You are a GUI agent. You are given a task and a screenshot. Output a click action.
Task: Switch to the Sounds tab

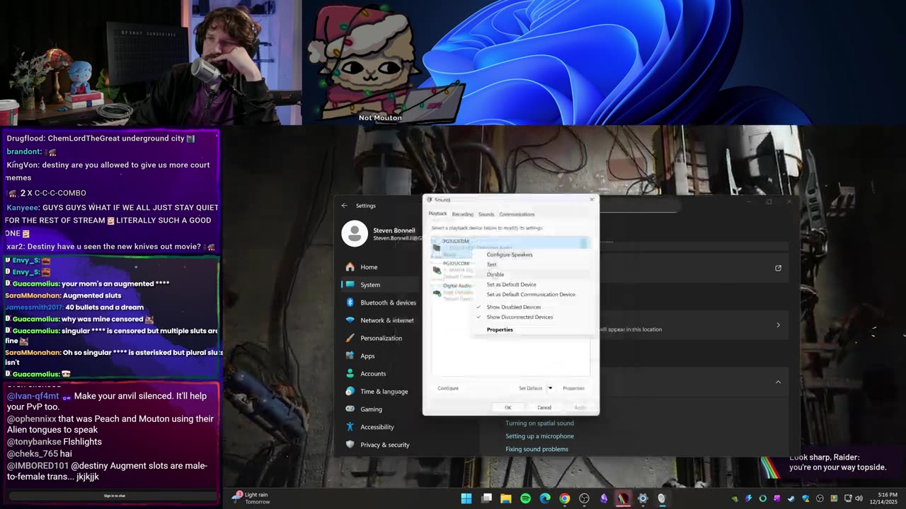pyautogui.click(x=486, y=214)
